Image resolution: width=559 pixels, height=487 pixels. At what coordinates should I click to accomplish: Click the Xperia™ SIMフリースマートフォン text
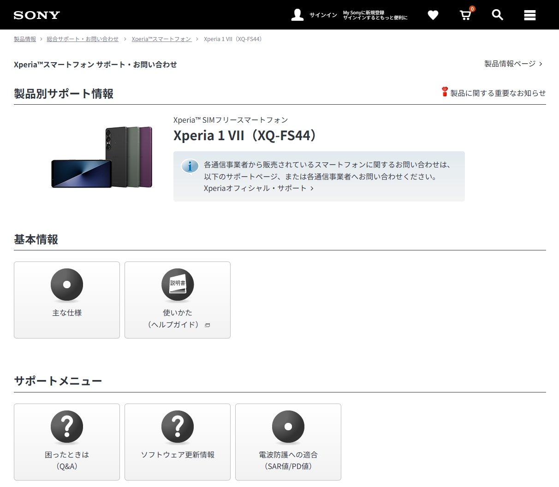[x=231, y=120]
